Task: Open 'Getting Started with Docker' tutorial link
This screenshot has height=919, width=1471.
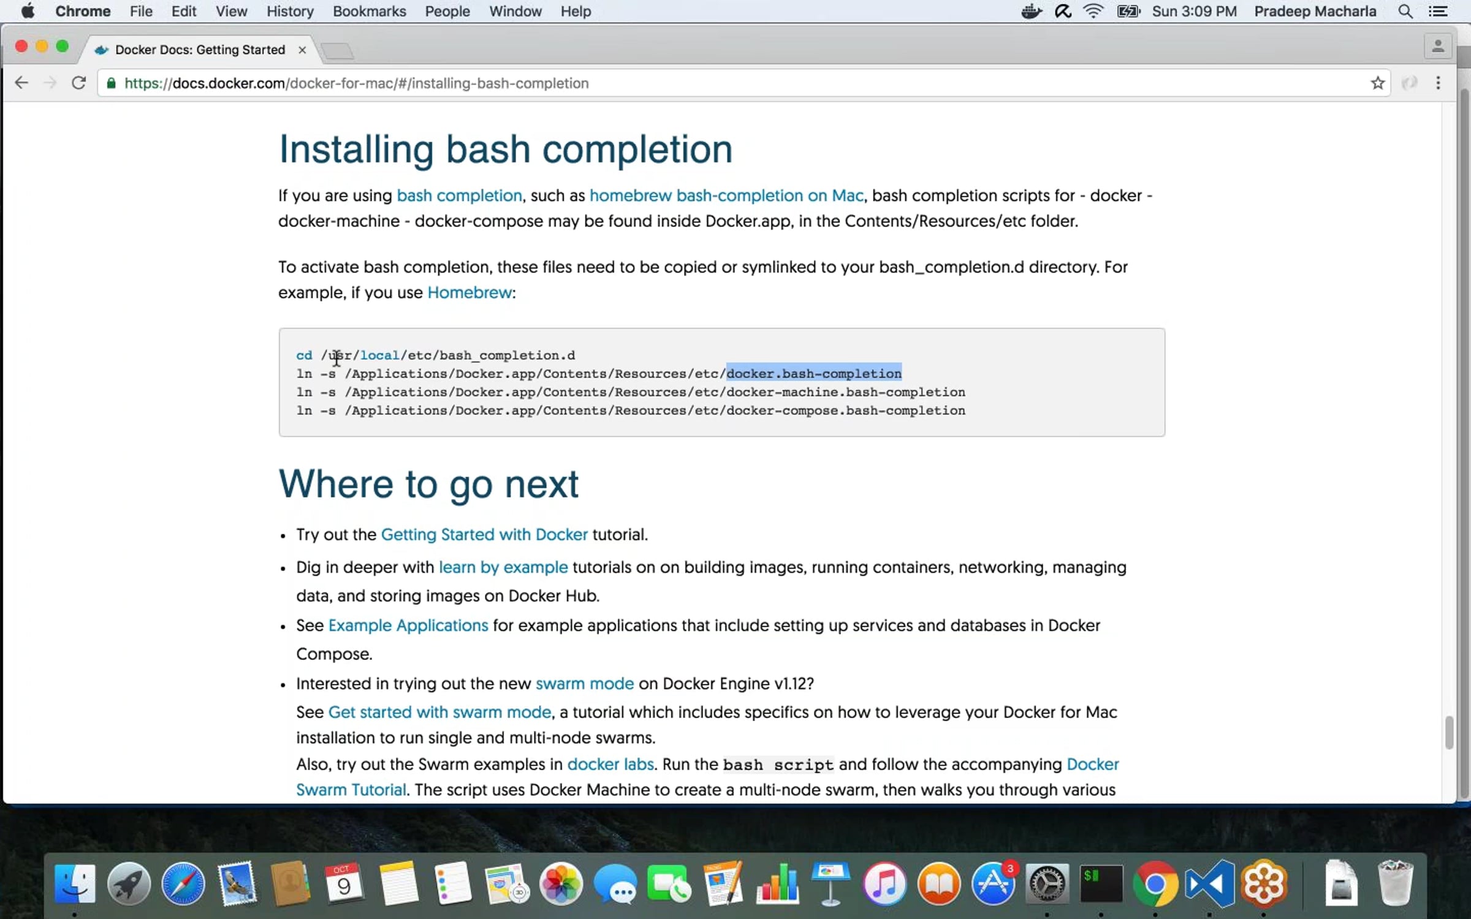Action: tap(484, 534)
